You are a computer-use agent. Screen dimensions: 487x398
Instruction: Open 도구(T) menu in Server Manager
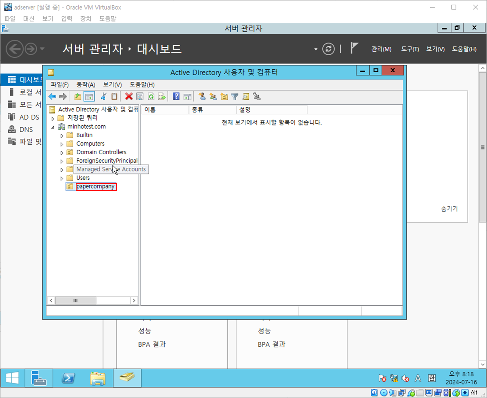[x=410, y=49]
